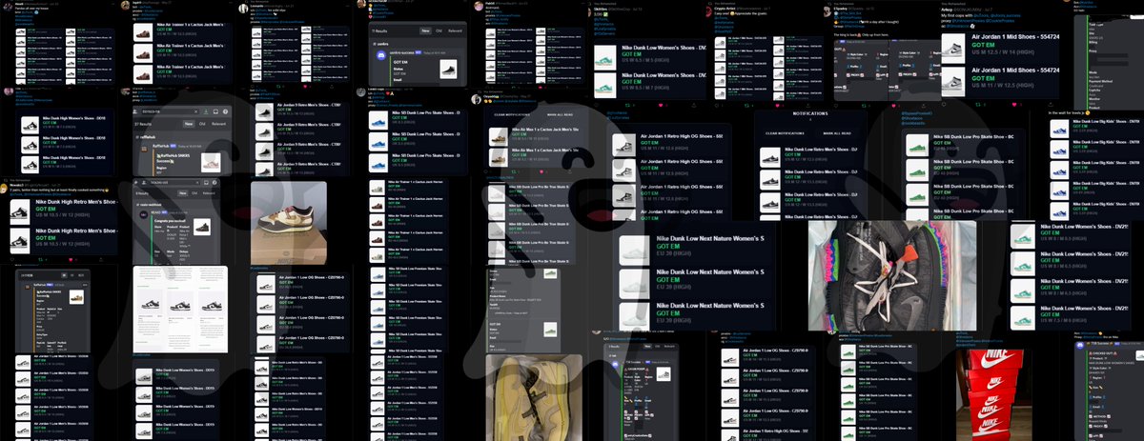Select the New tab in 11 Results panel
Image resolution: width=1144 pixels, height=441 pixels.
click(x=425, y=31)
